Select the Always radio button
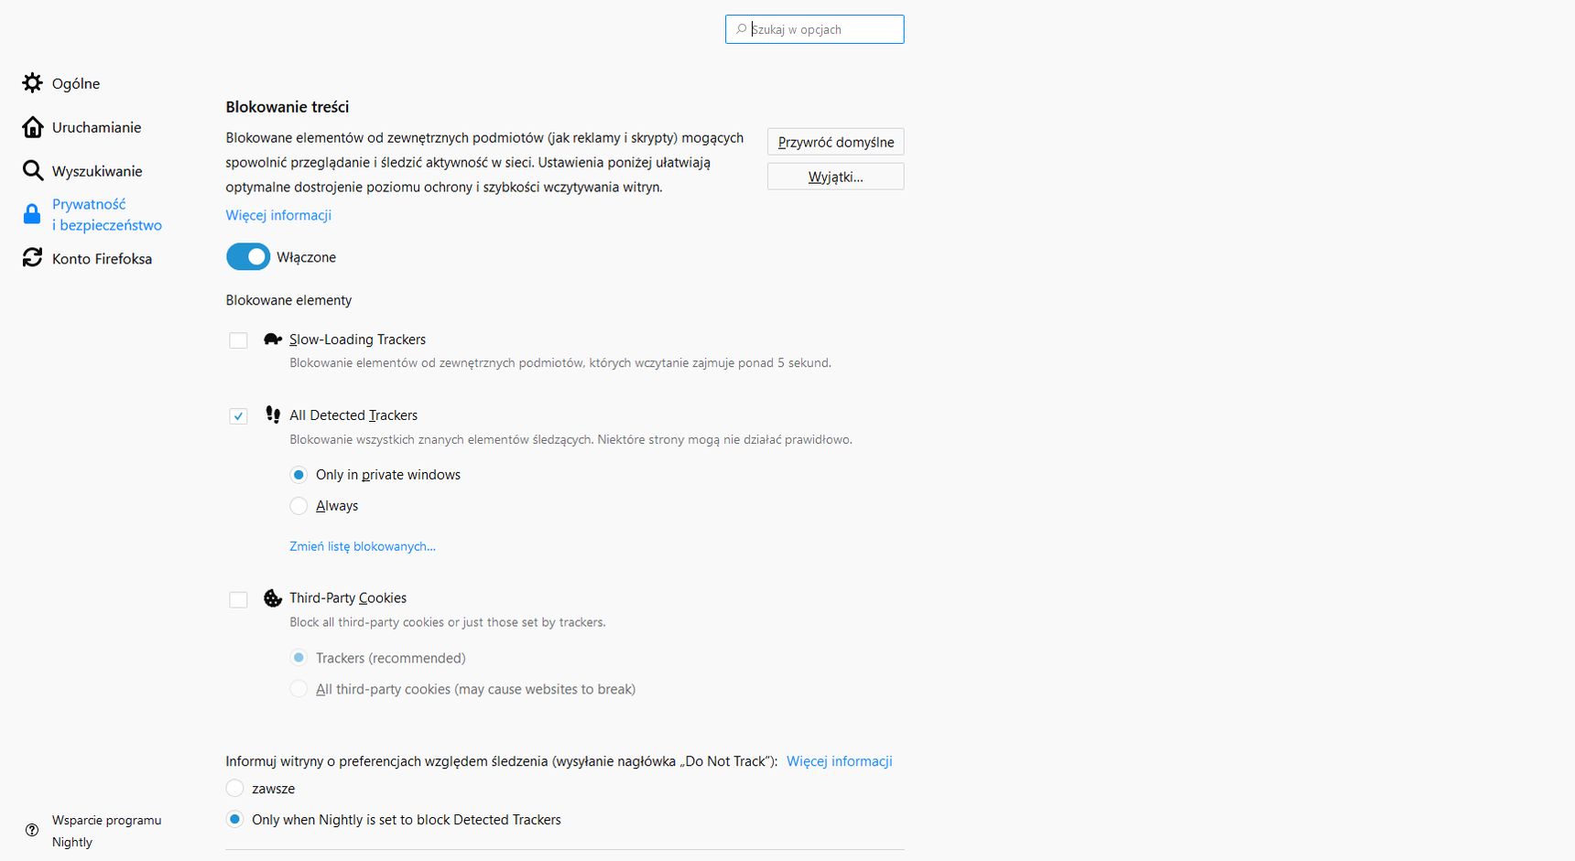Viewport: 1575px width, 861px height. (299, 506)
